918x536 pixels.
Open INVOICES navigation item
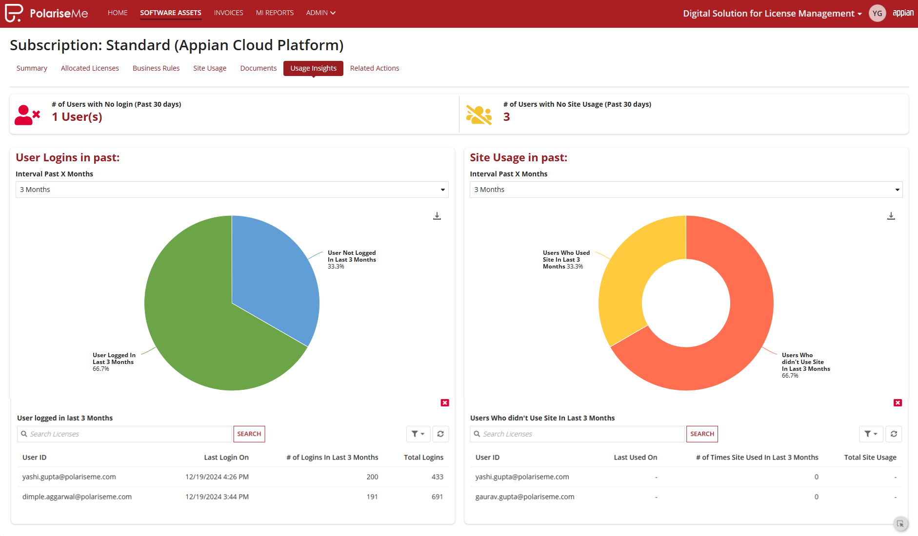pos(228,13)
